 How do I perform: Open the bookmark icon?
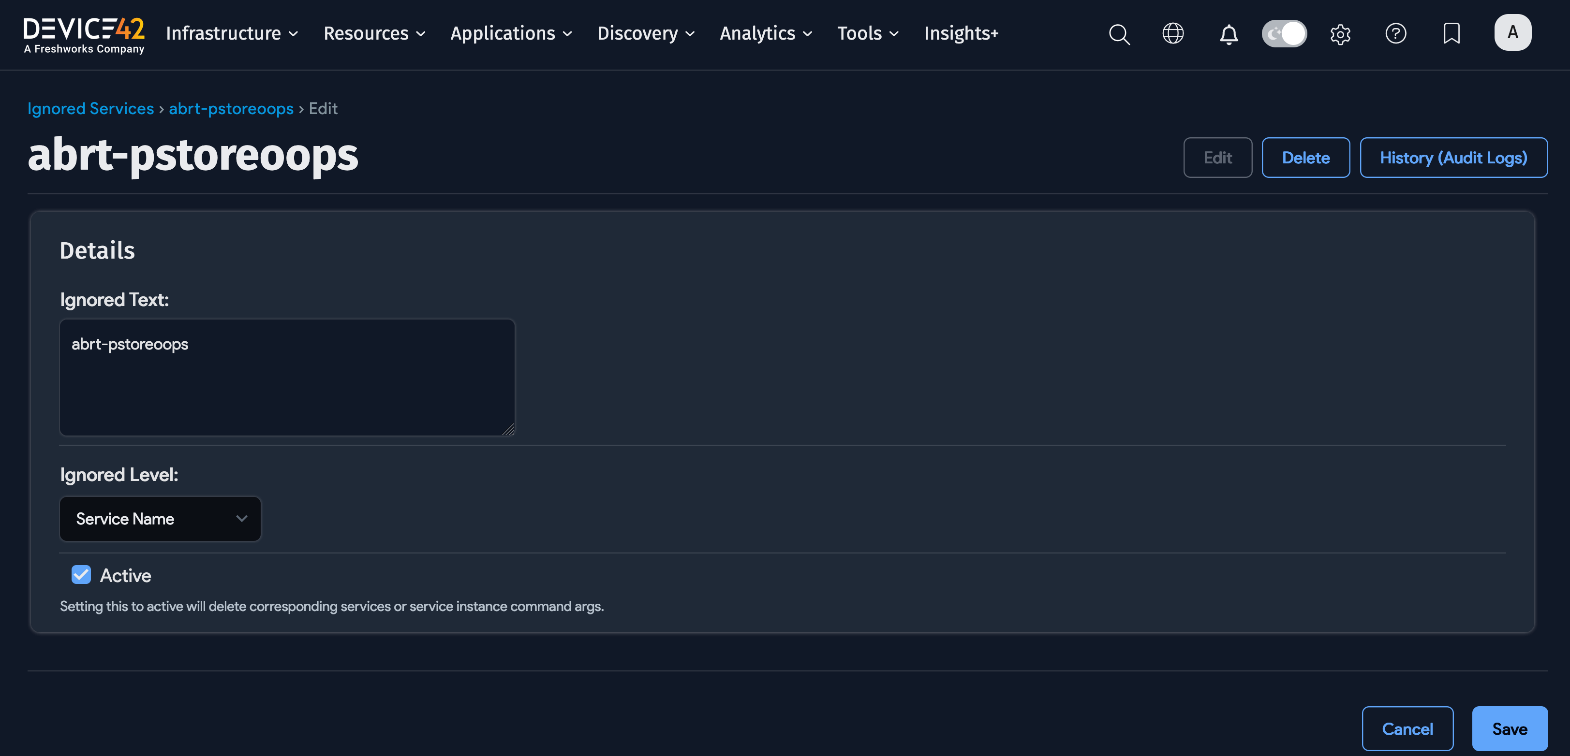click(x=1451, y=33)
